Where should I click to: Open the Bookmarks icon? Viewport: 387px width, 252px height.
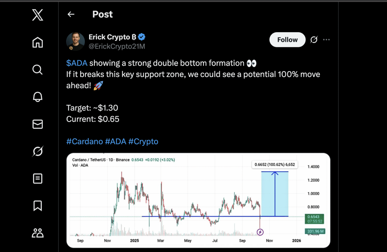[x=38, y=206]
